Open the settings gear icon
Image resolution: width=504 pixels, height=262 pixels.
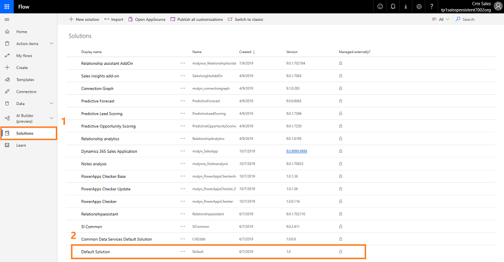[x=419, y=6]
